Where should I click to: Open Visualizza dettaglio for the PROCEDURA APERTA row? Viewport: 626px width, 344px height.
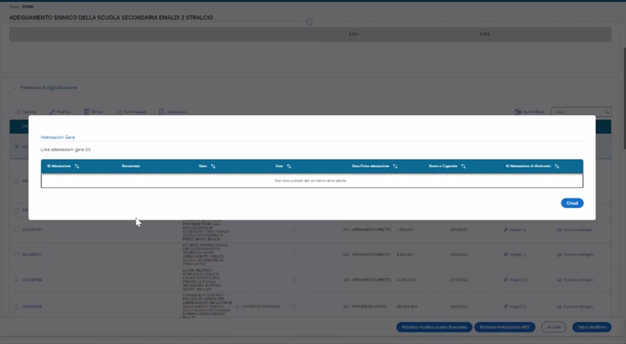[574, 307]
